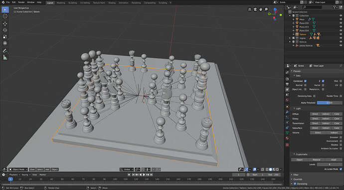The width and height of the screenshot is (344, 190).
Task: Select the Scale tool
Action: [x=5, y=36]
